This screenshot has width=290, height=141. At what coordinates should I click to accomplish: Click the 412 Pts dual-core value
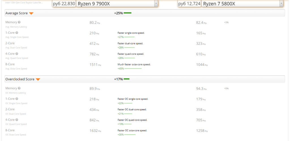(94, 44)
